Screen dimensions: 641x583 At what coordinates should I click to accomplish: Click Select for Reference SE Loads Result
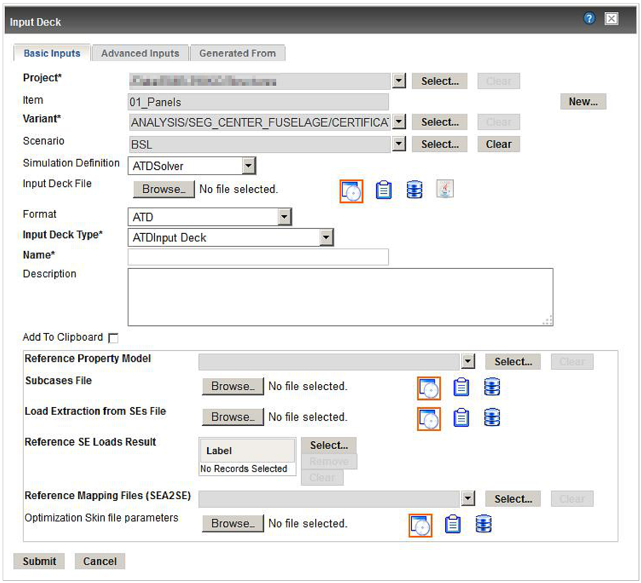tap(329, 445)
